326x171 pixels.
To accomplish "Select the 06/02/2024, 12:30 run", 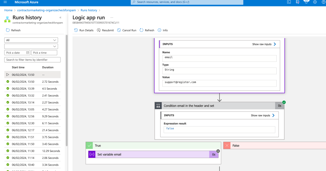I will pos(32,123).
